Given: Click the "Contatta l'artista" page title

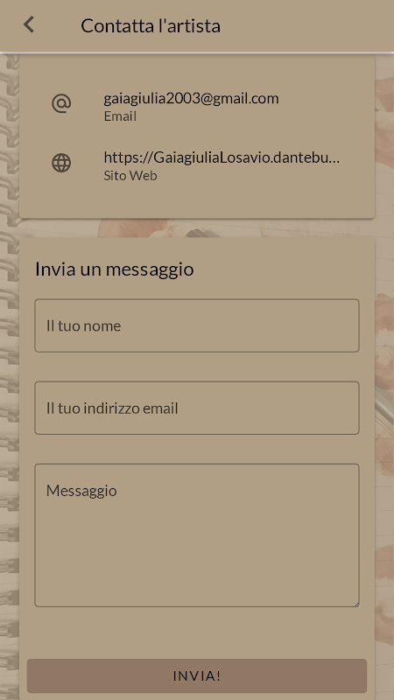Looking at the screenshot, I should [x=151, y=26].
